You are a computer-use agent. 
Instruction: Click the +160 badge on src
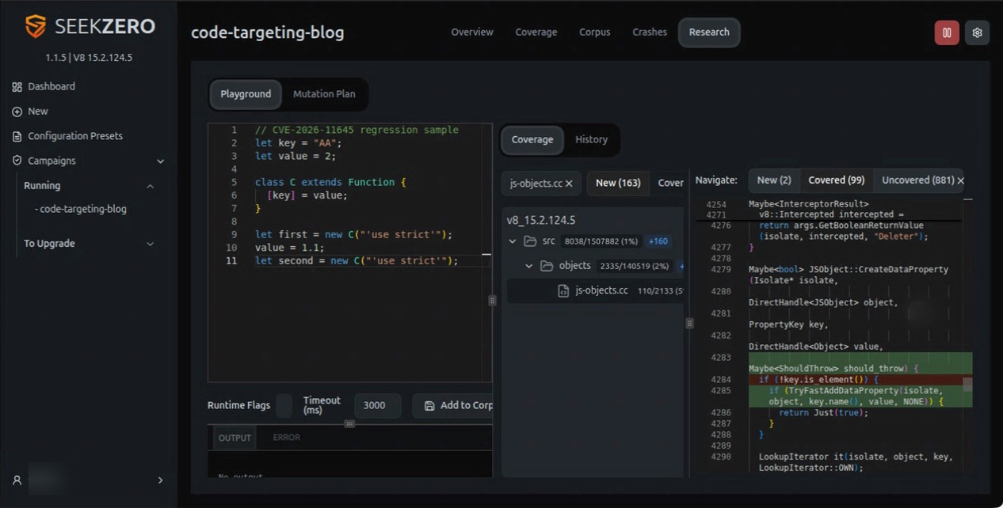pyautogui.click(x=658, y=241)
